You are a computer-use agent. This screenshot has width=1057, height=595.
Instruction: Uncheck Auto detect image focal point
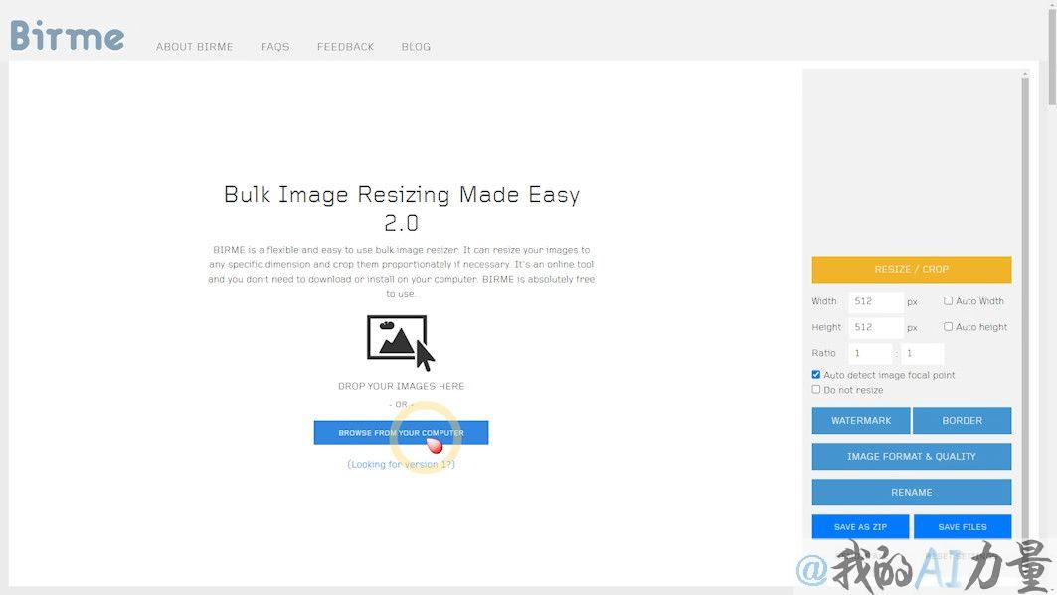point(815,374)
